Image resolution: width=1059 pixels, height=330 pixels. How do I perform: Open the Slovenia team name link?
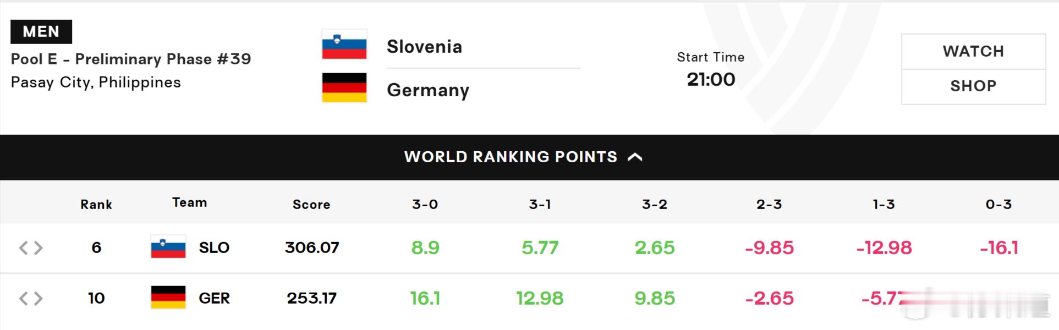tap(424, 47)
